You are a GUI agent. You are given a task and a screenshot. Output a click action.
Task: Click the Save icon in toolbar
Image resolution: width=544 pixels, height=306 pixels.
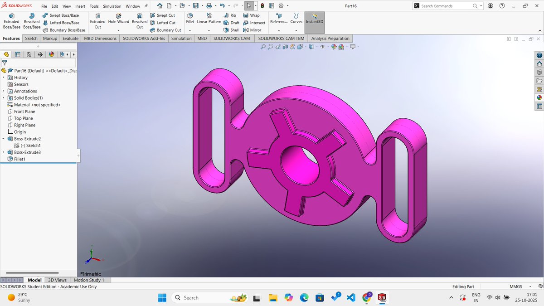point(195,6)
